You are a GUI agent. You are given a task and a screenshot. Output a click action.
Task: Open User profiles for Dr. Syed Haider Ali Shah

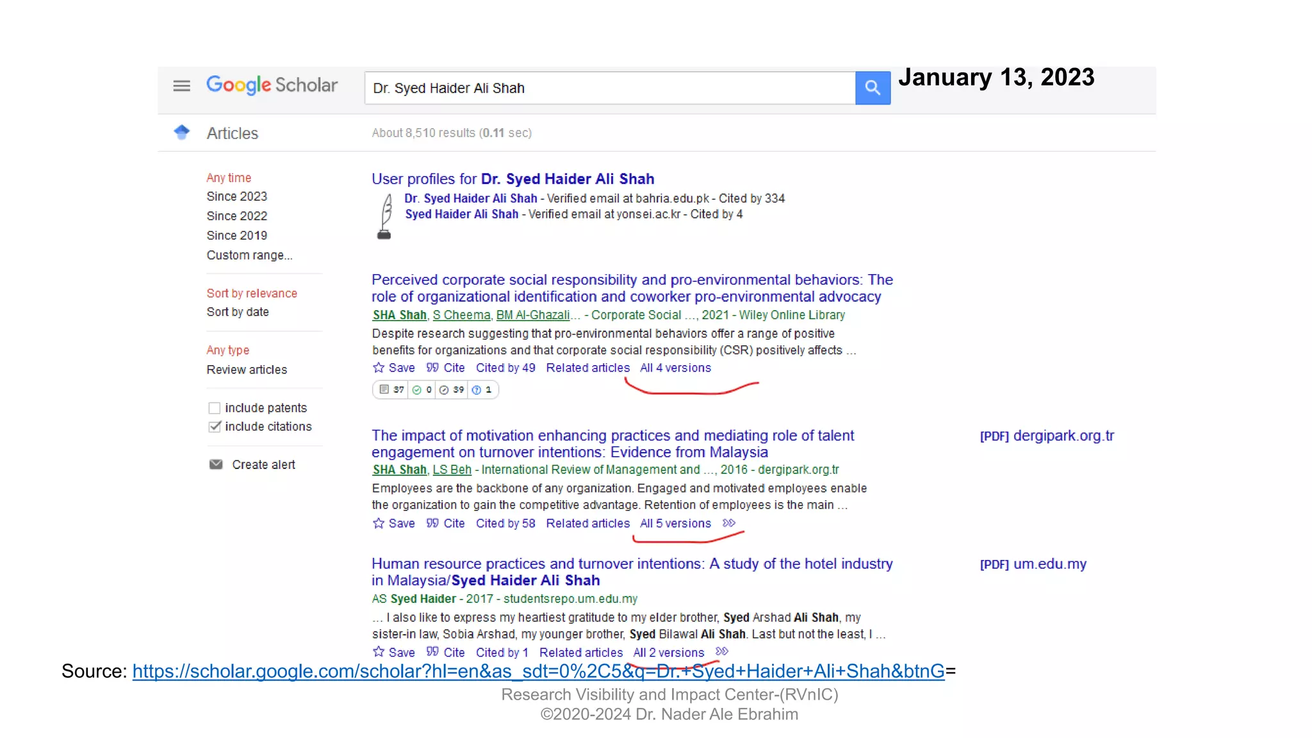[512, 179]
